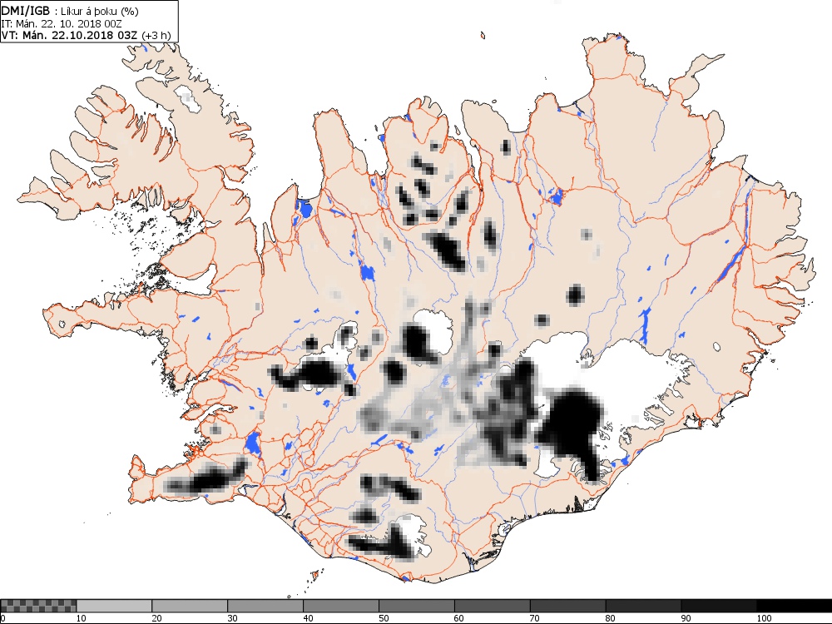
Task: Click the legend value '0'
Action: pyautogui.click(x=2, y=618)
